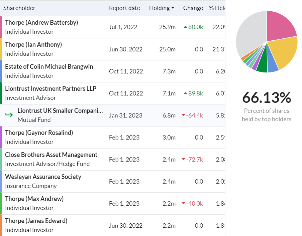Click the Thorpe (James Edward) Jun 30, 2022 date

pos(125,226)
